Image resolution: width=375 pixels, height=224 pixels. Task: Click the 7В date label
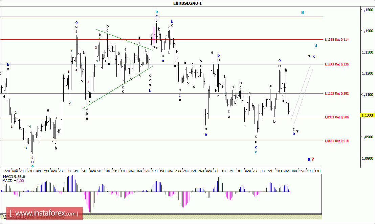(255, 171)
